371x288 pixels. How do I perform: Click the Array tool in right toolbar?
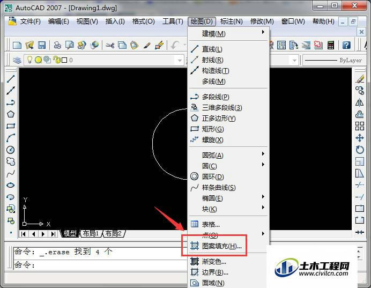click(360, 126)
